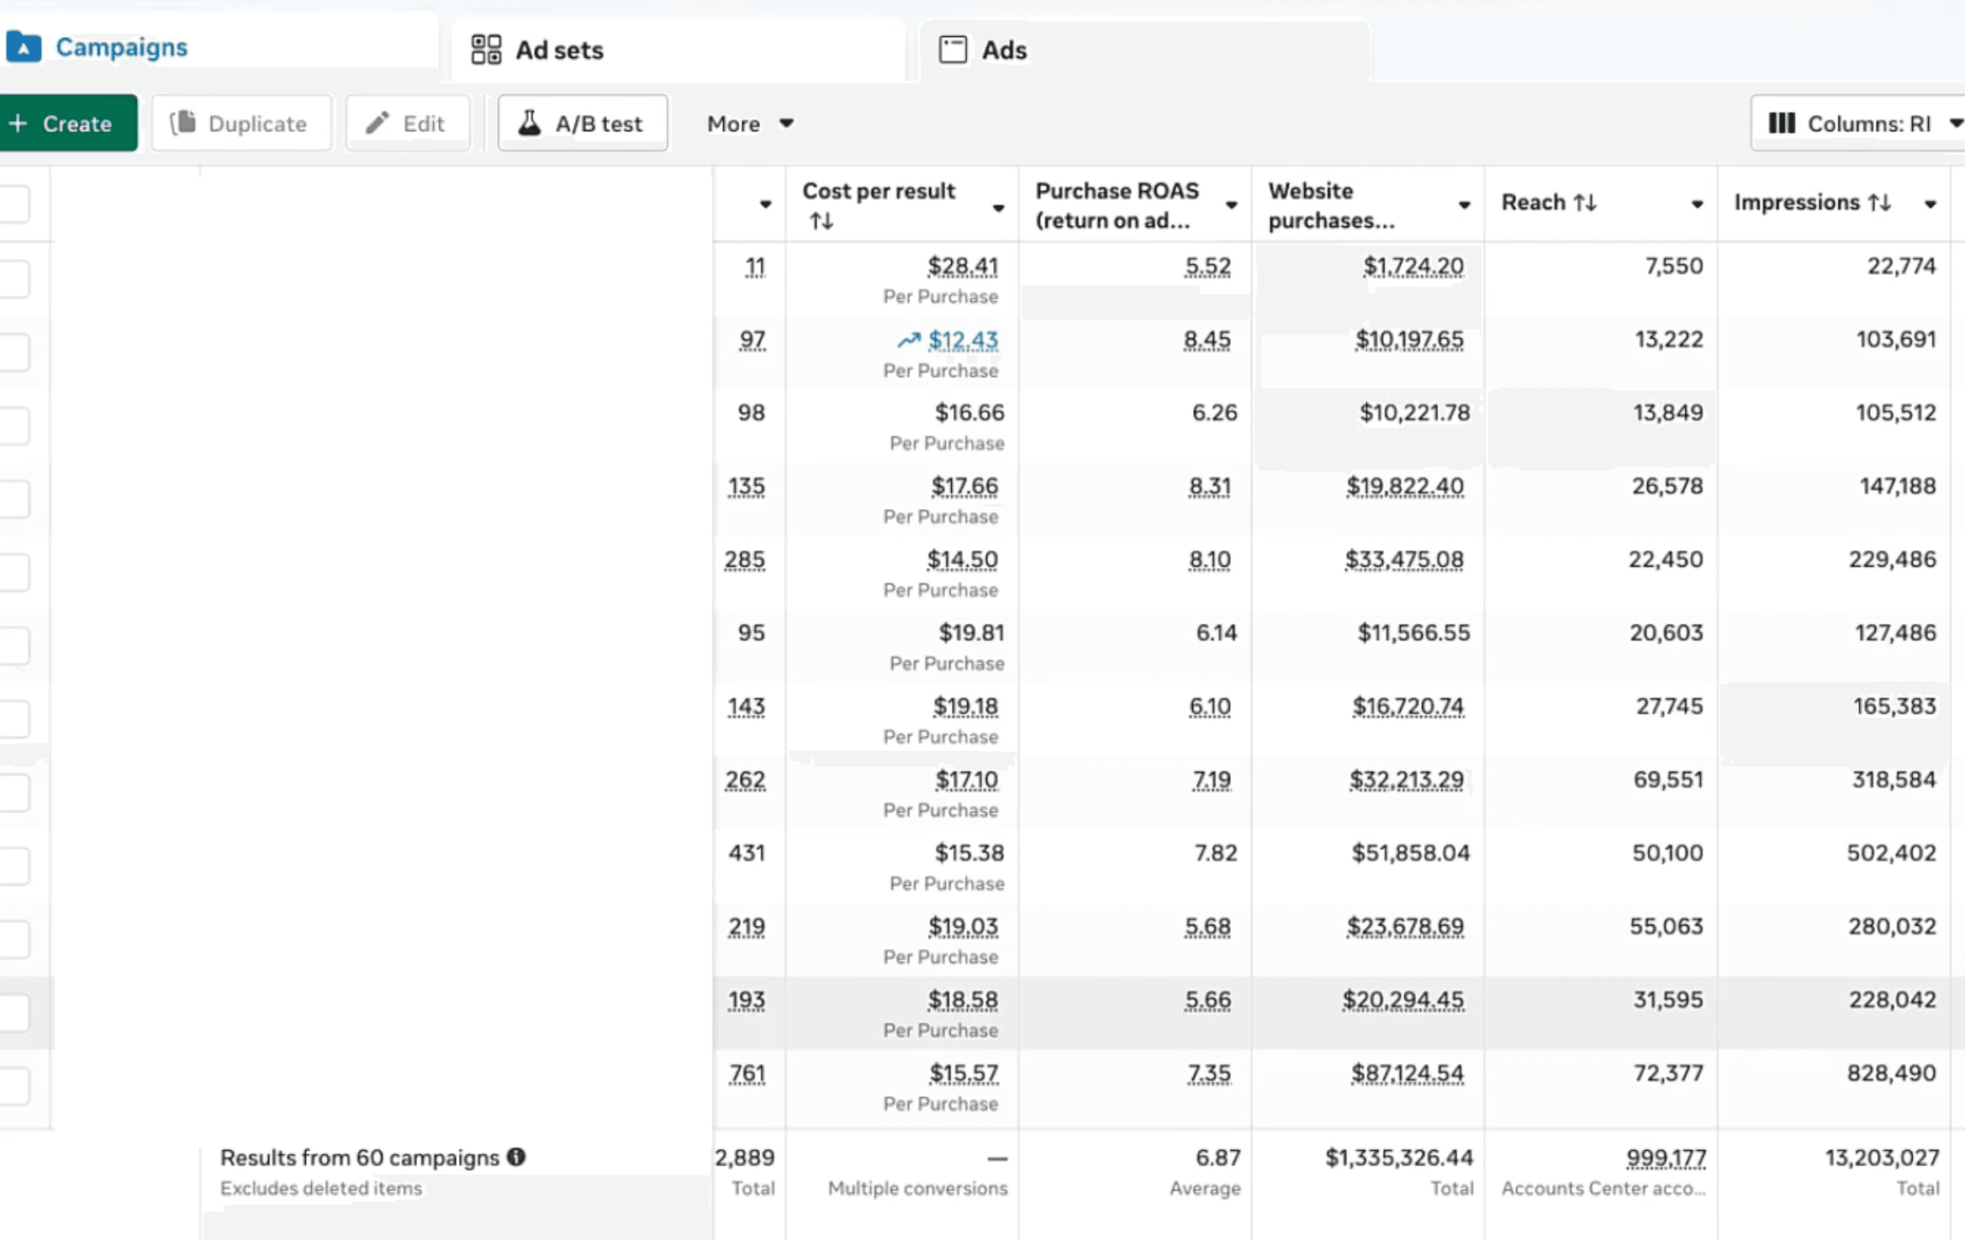Open the Columns: RI dropdown
Viewport: 1965px width, 1240px height.
click(1858, 124)
